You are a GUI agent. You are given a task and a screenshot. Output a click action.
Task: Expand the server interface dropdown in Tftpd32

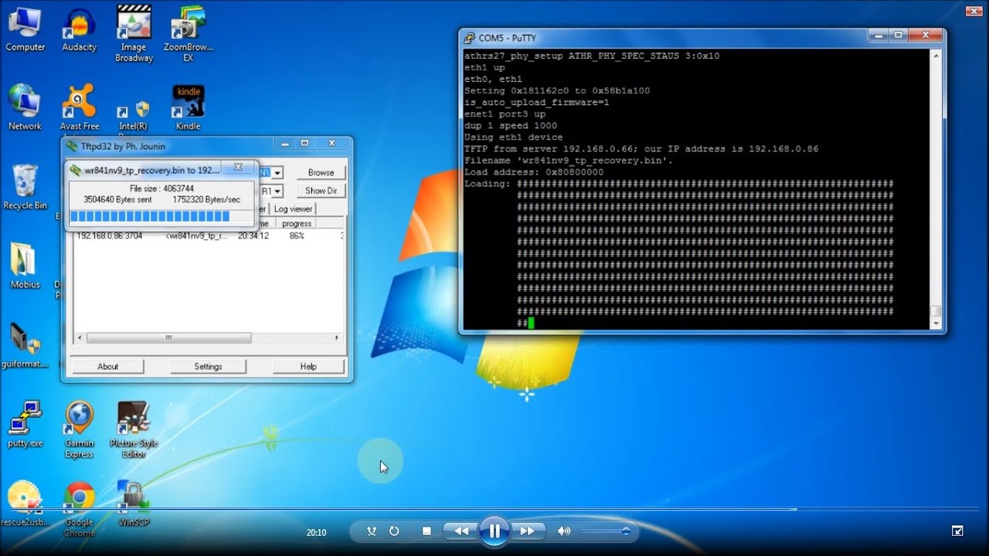tap(277, 191)
